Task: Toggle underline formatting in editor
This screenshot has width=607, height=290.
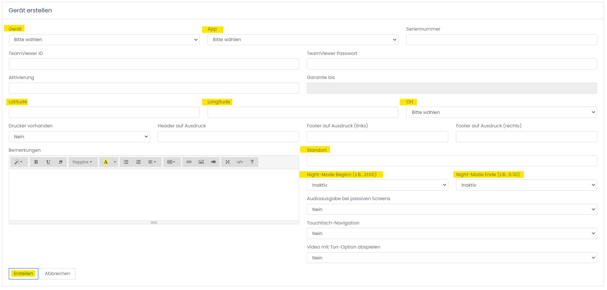Action: tap(48, 162)
